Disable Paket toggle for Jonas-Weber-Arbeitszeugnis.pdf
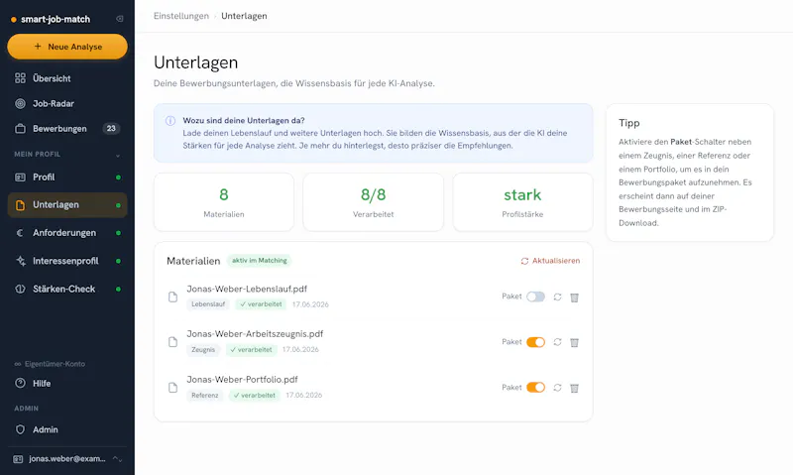 [x=535, y=342]
